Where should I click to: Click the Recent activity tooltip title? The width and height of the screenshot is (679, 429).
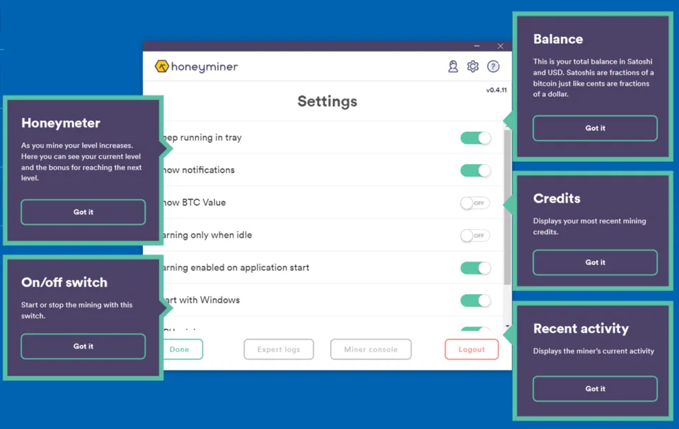click(581, 329)
